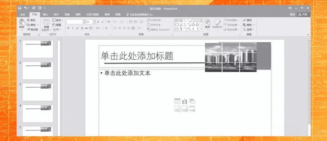Toggle Underline formatting

pos(77,28)
